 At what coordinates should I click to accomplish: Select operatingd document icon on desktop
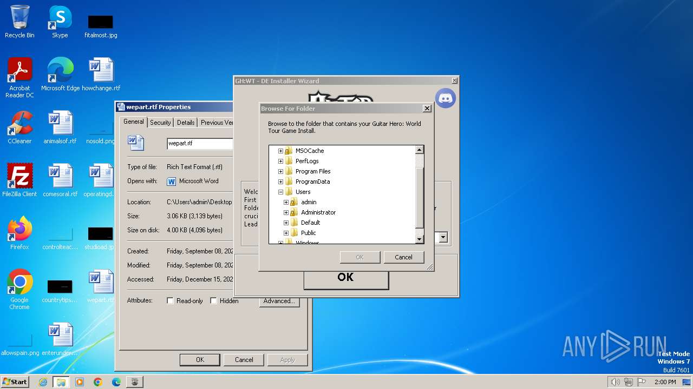point(101,180)
